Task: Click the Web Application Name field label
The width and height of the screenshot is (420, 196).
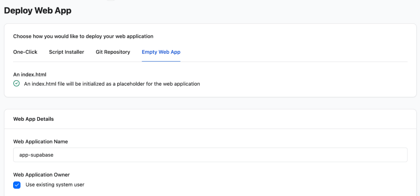Action: 41,142
